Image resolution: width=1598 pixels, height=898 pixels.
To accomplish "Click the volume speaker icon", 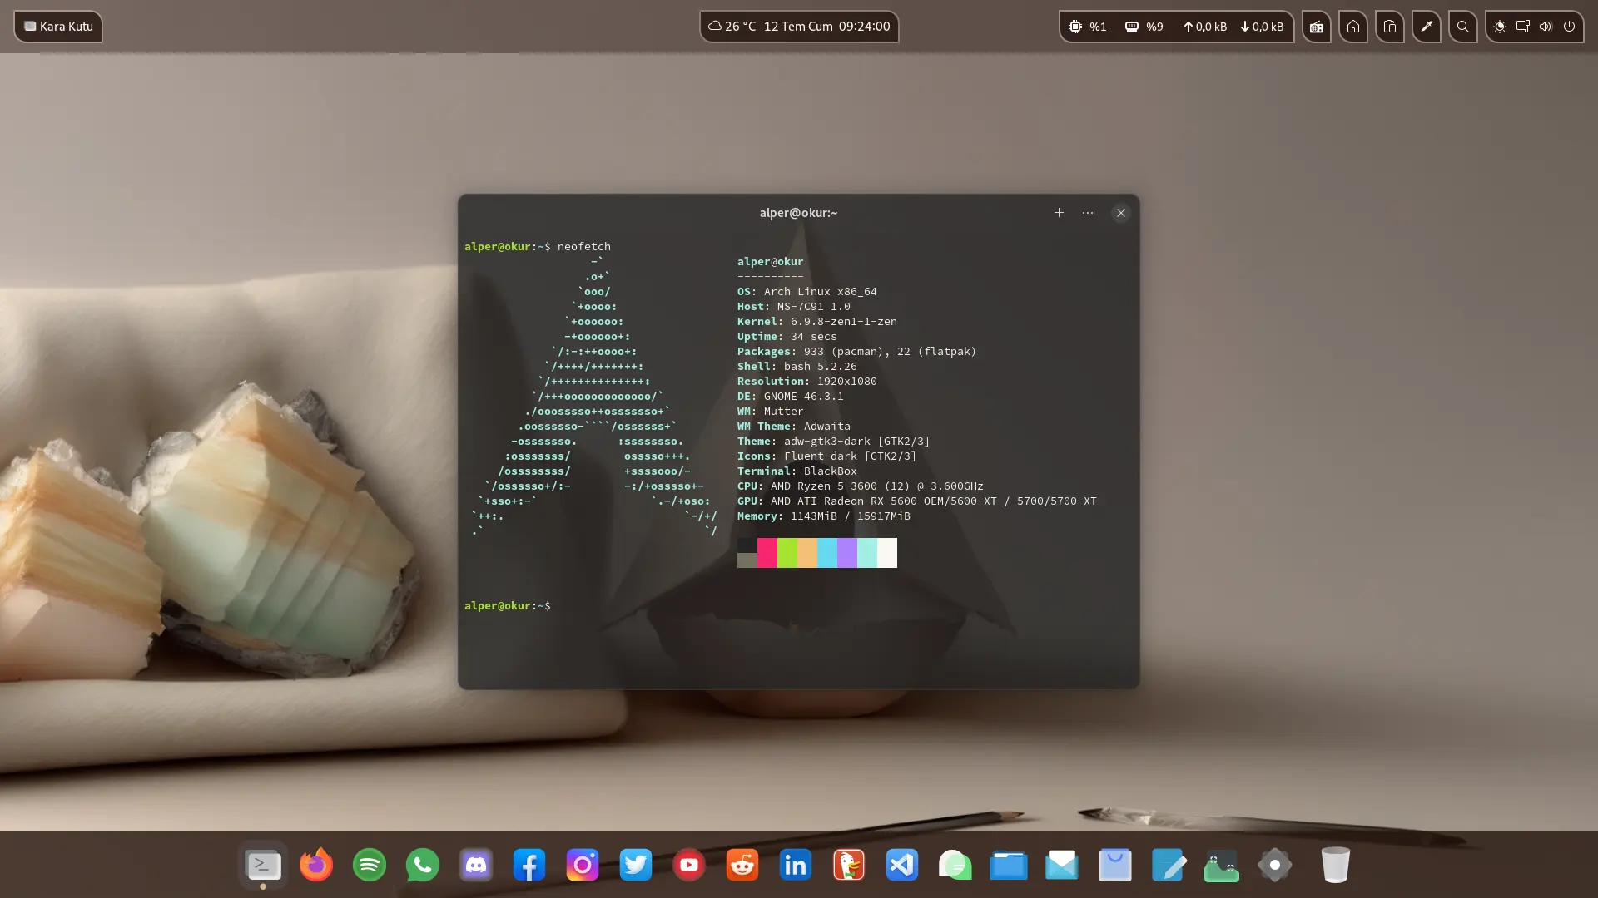I will pyautogui.click(x=1546, y=27).
